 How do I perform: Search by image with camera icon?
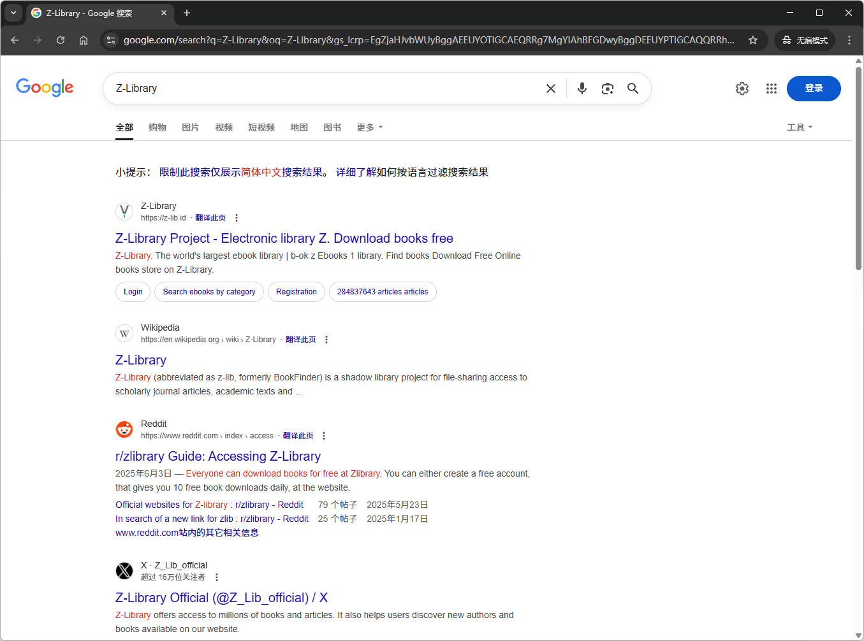pos(608,89)
